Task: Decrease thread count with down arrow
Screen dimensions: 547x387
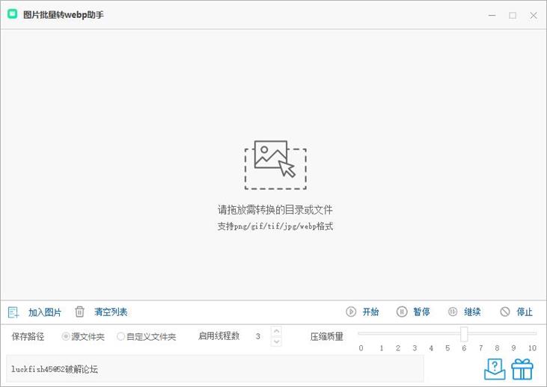Action: (276, 341)
